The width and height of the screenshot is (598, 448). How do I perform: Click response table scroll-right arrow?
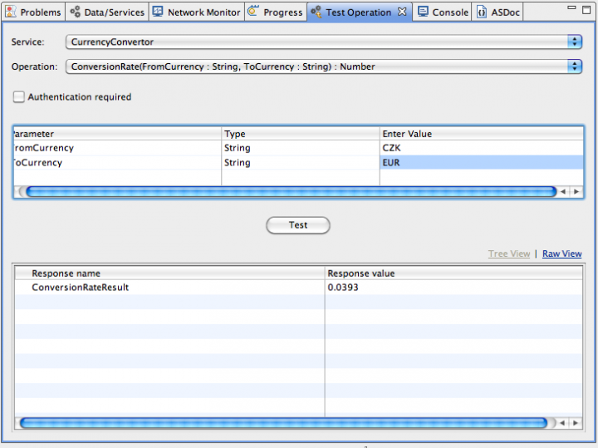coord(576,423)
